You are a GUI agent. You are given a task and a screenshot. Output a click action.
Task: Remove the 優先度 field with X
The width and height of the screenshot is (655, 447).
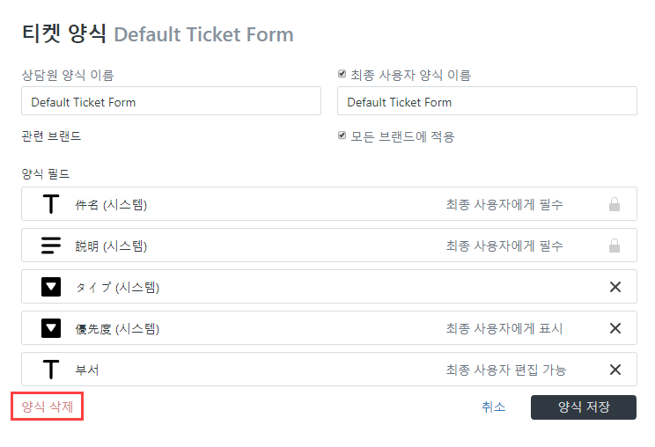click(615, 328)
